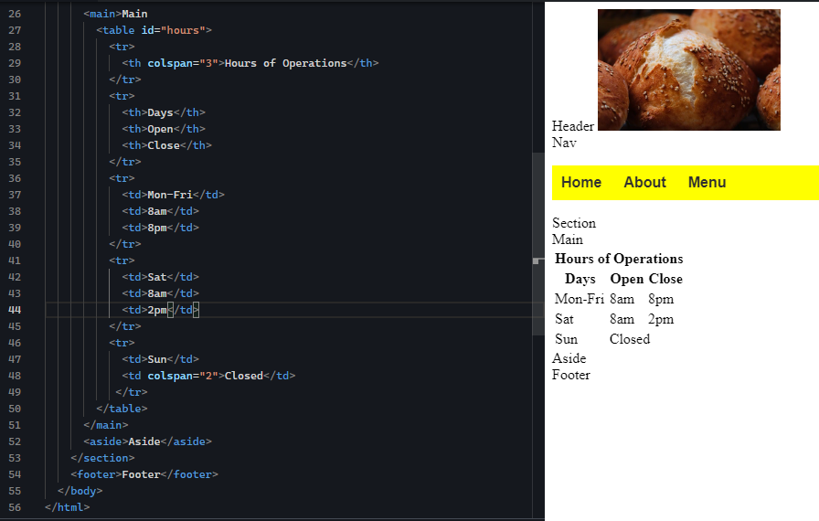Click 'Hours of Operations' heading in preview table
Viewport: 819px width, 521px height.
(619, 259)
